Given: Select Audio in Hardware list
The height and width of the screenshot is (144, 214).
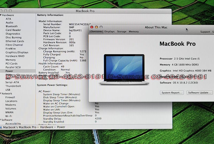Looking at the screenshot, I should tap(9, 23).
